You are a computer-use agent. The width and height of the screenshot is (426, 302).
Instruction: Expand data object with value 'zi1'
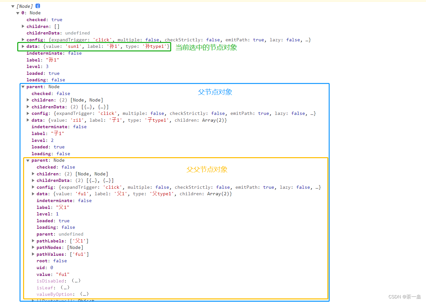(28, 120)
